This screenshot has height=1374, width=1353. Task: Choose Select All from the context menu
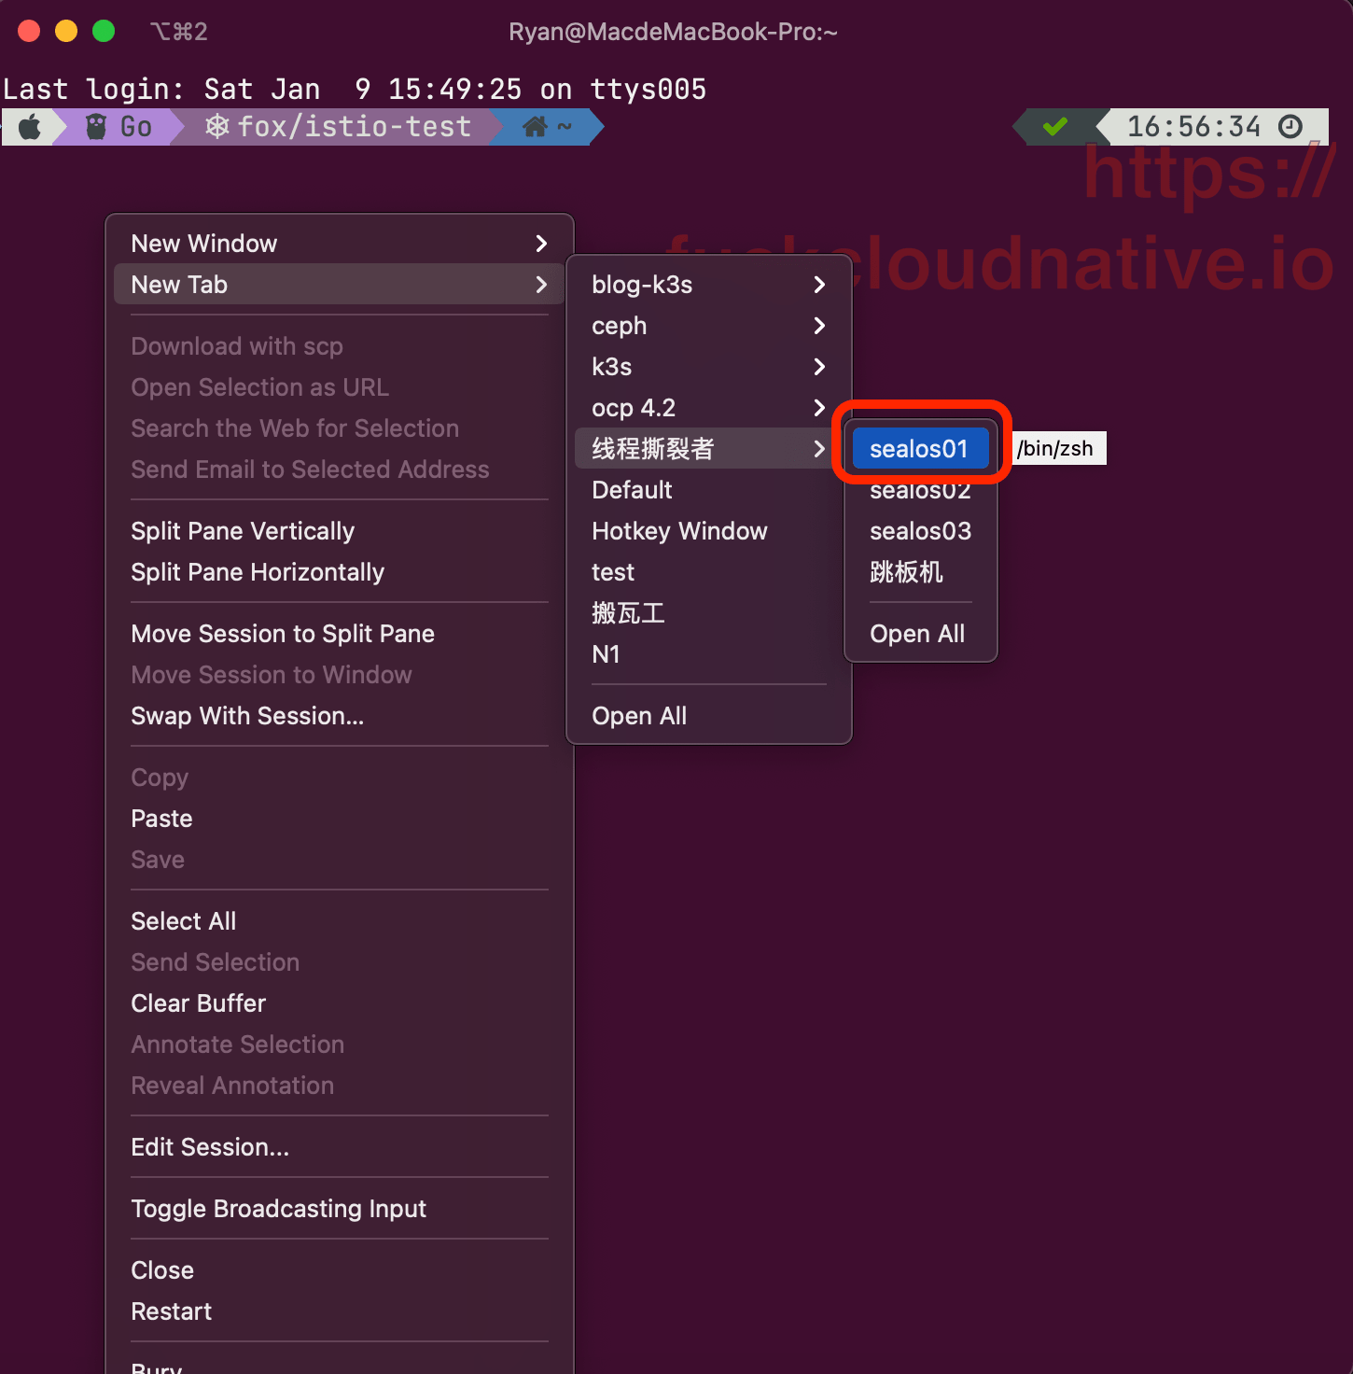coord(340,921)
